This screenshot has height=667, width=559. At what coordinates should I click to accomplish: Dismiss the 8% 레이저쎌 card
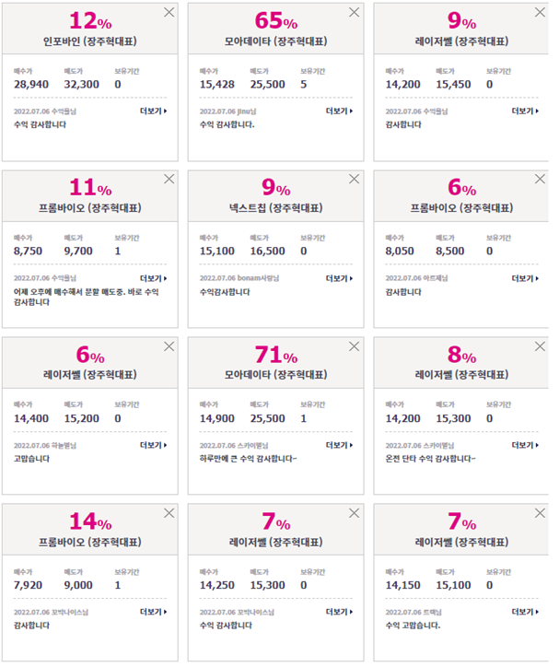point(540,346)
